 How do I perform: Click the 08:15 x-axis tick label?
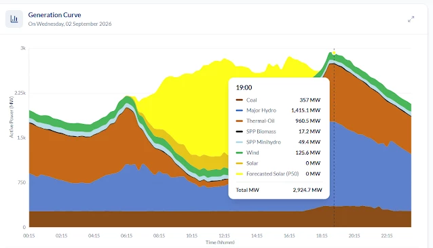[159, 236]
